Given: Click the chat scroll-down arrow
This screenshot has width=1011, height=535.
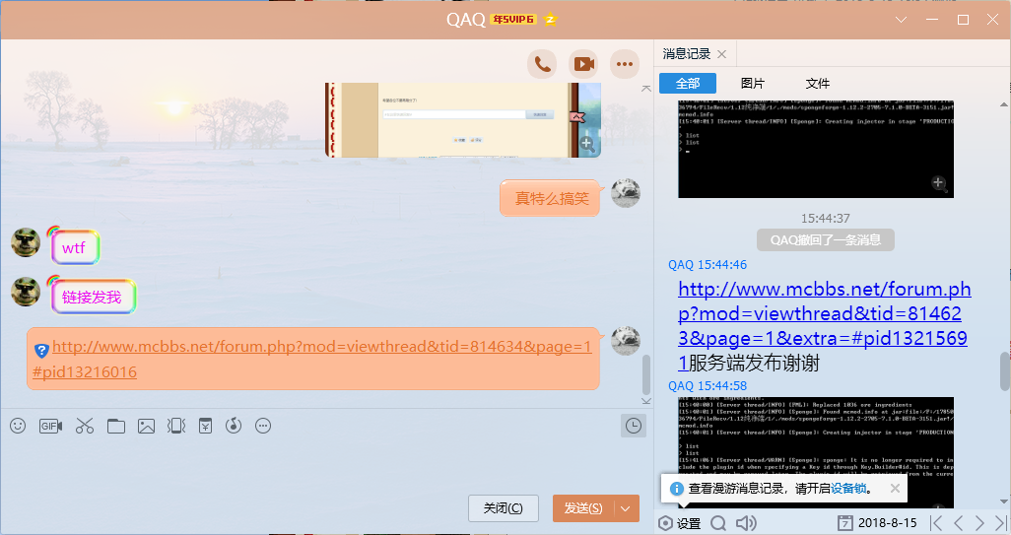Looking at the screenshot, I should point(646,401).
